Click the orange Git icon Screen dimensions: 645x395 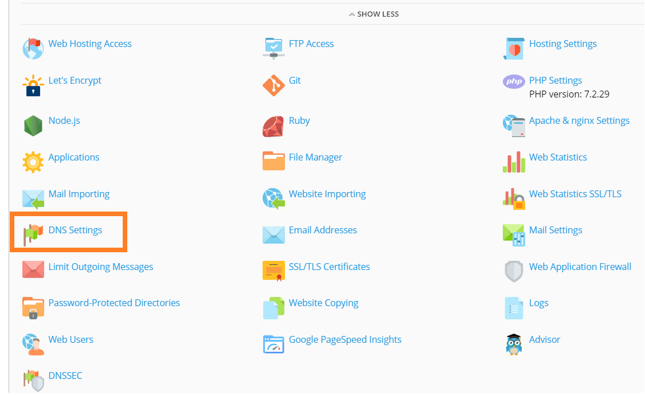coord(273,85)
